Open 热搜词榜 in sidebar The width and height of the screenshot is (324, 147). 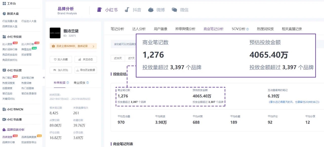pyautogui.click(x=26, y=83)
